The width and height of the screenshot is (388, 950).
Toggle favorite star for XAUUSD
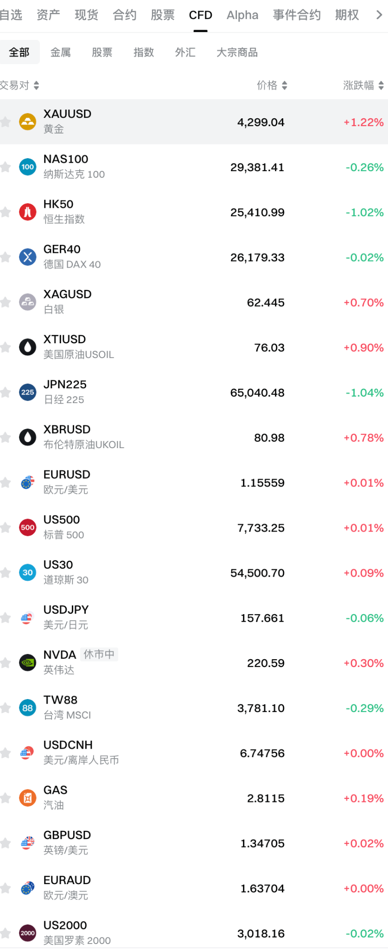[5, 122]
